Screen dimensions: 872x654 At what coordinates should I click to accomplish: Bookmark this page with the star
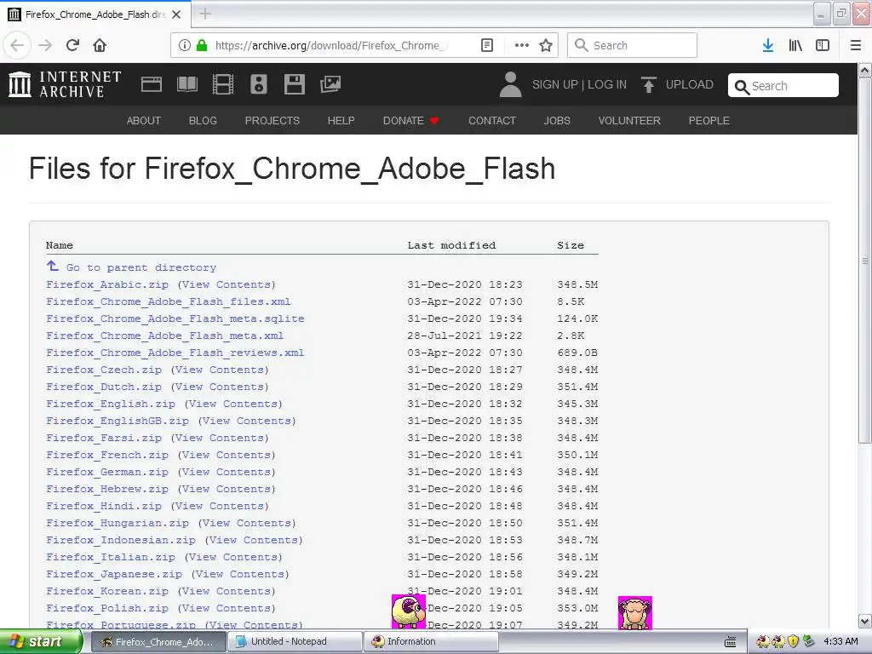[546, 45]
